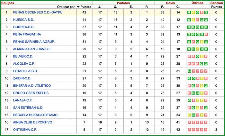Sort the table by the E. column
Image resolution: width=225 pixels, height=136 pixels.
pos(131,7)
